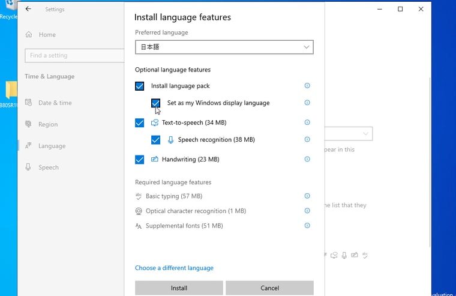This screenshot has width=456, height=296.
Task: Open the Preferred language dropdown
Action: pyautogui.click(x=224, y=47)
